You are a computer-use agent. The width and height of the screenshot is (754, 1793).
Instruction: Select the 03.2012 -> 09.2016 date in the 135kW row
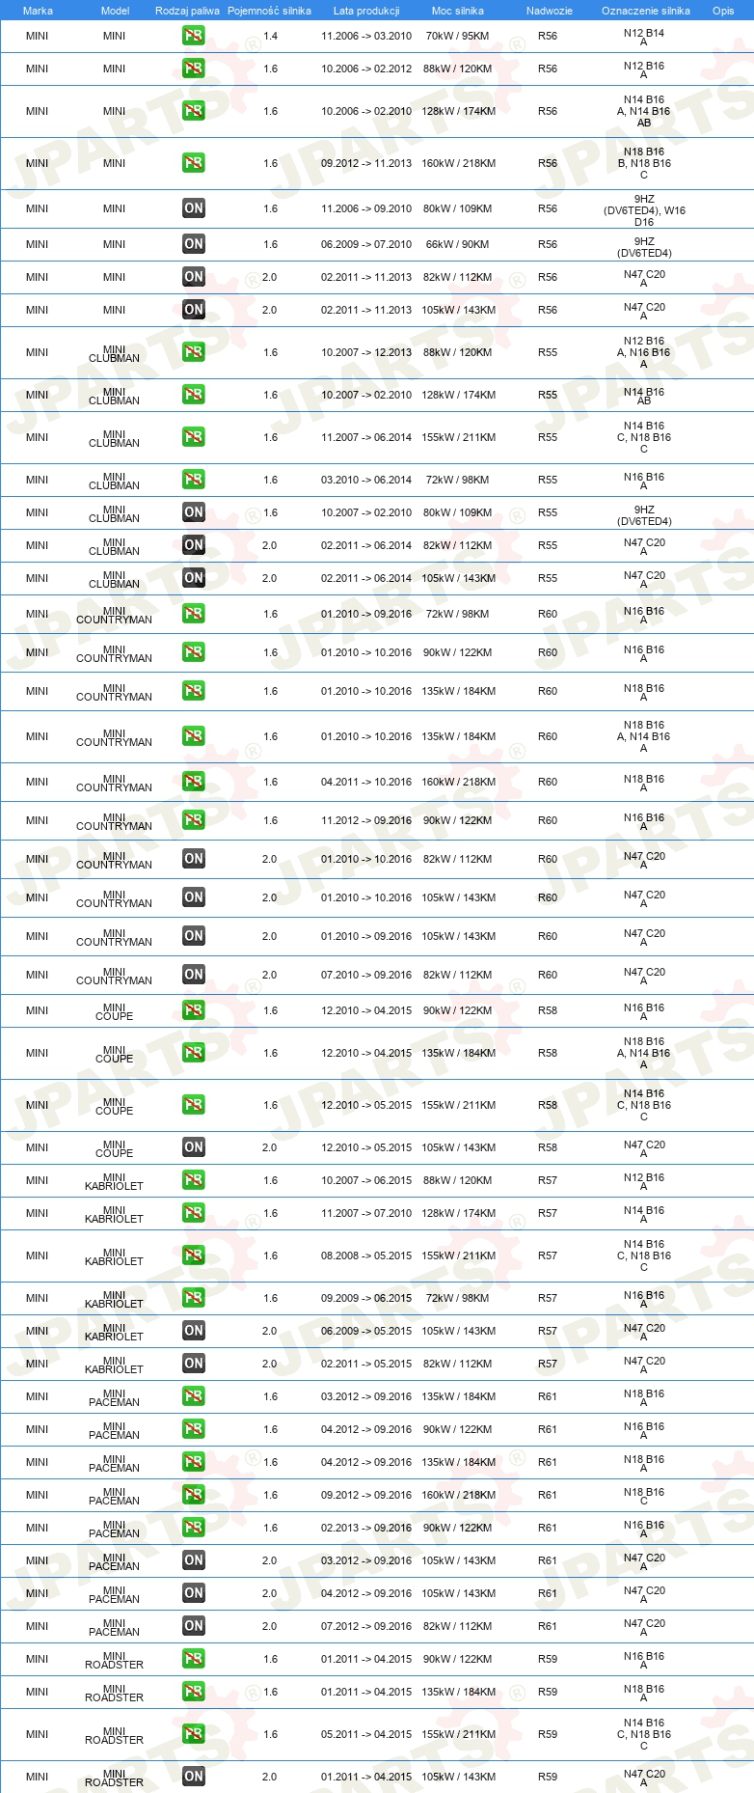[366, 1396]
